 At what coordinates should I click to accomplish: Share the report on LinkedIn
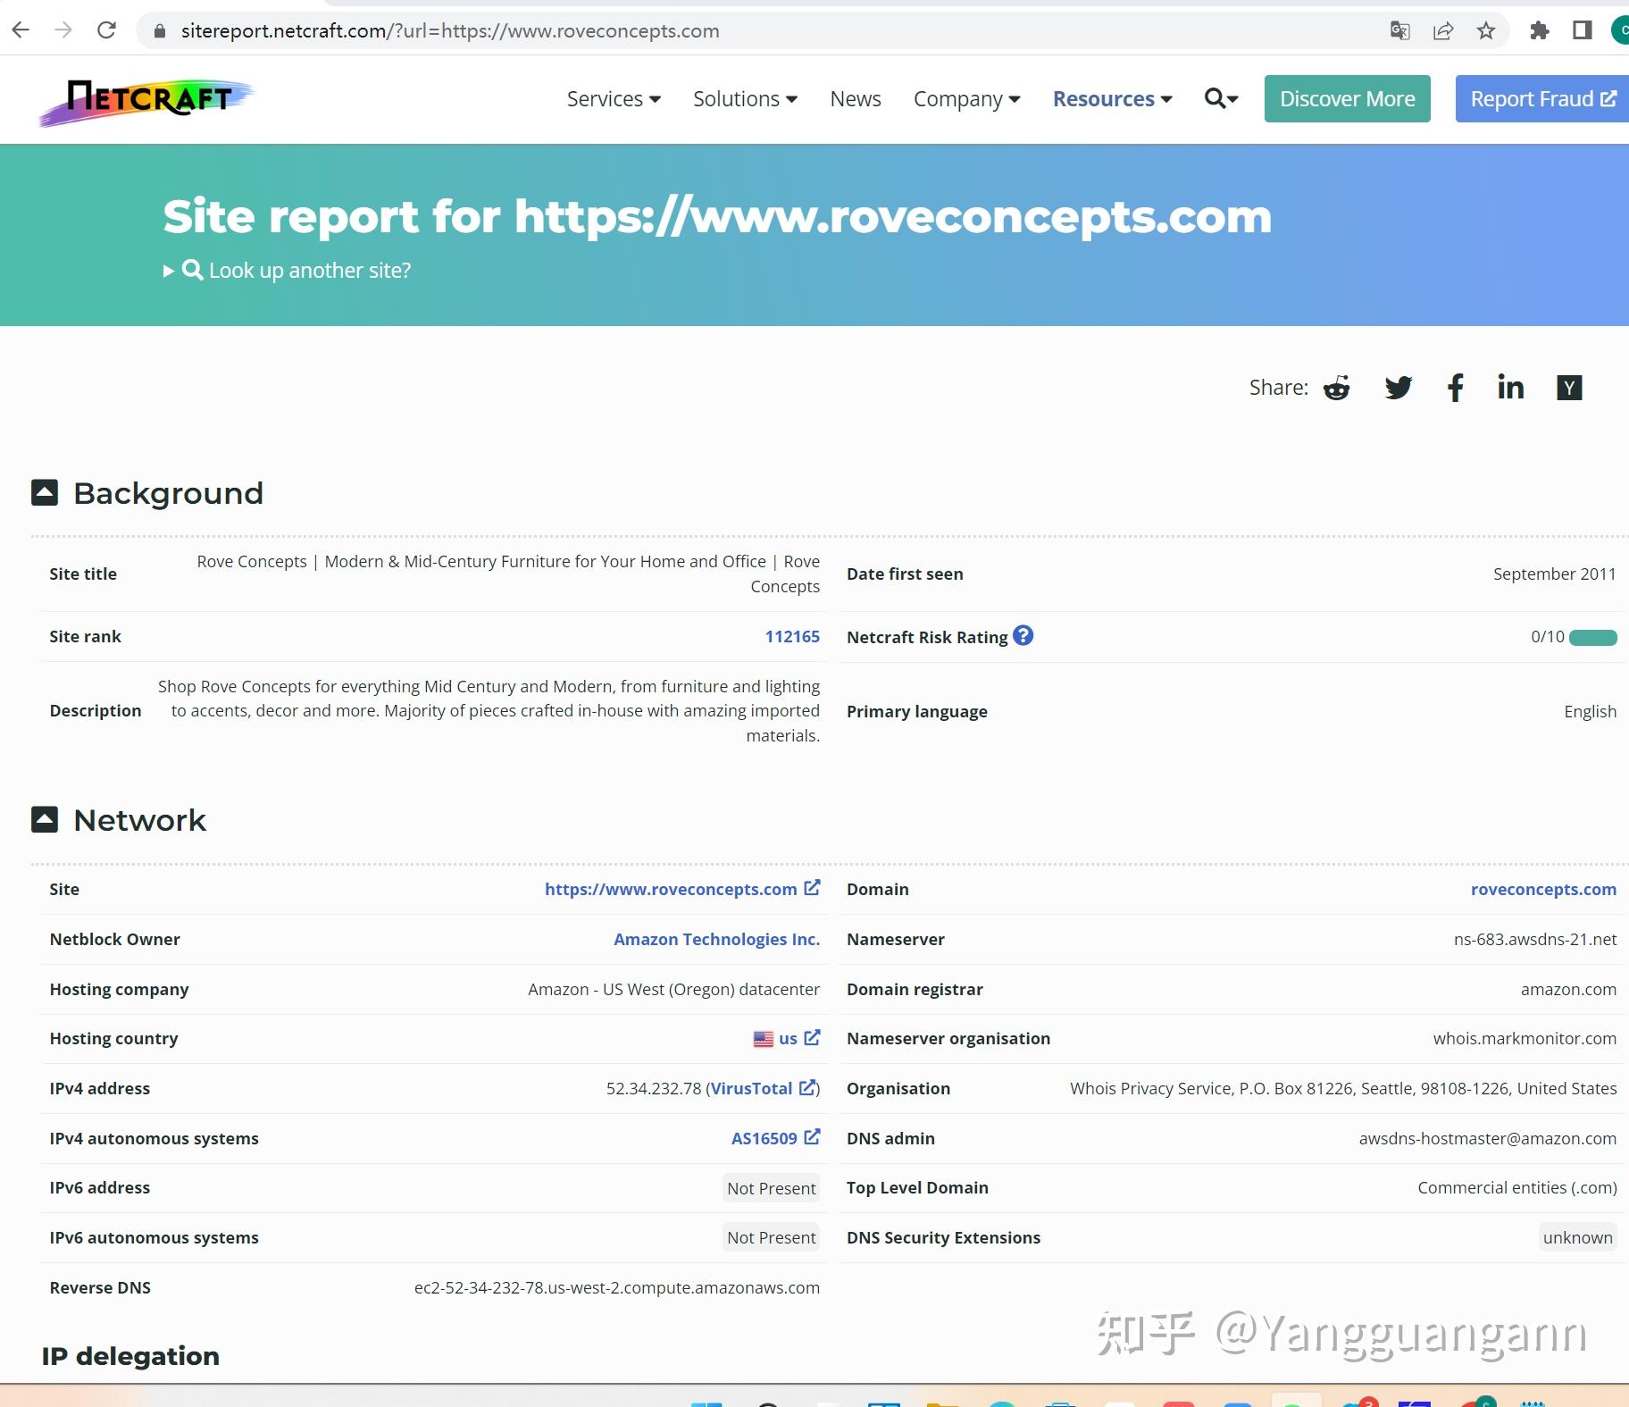[1510, 388]
